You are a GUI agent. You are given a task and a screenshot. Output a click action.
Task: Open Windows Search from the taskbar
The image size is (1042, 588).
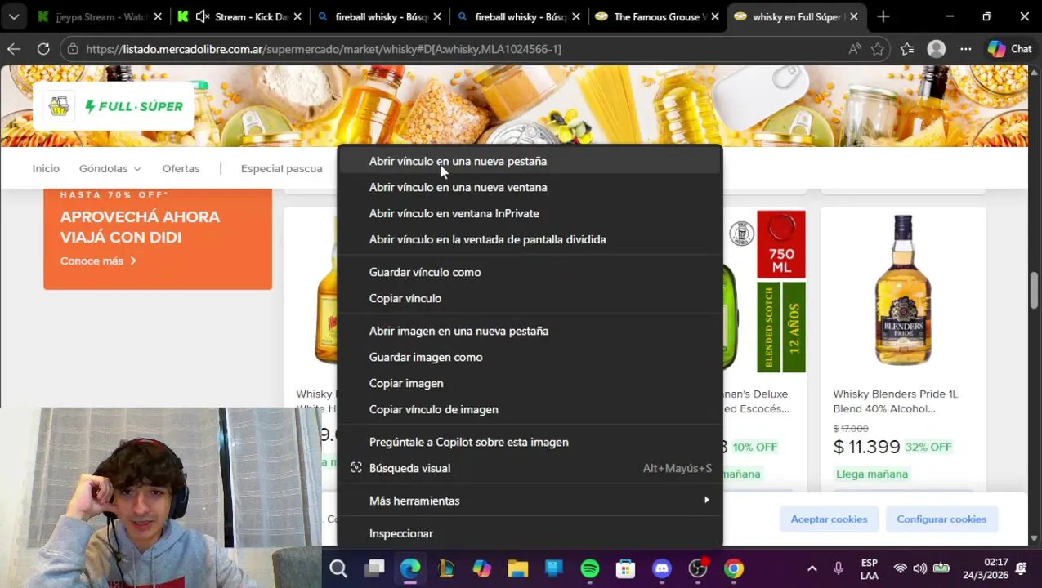338,568
